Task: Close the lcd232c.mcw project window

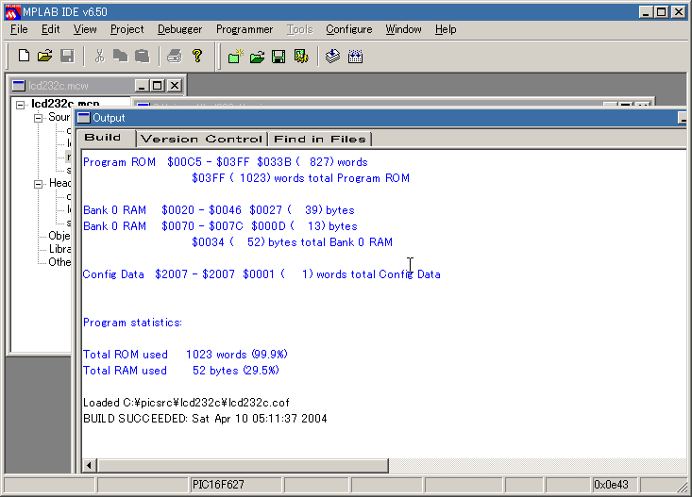Action: [176, 86]
